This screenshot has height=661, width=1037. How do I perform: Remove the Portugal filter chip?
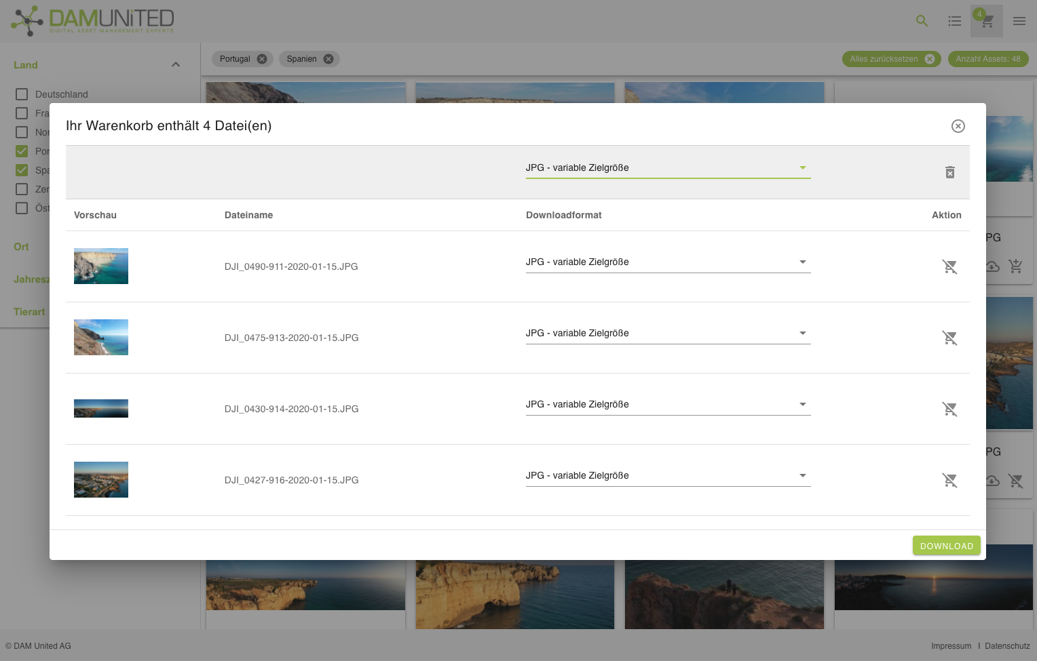click(262, 59)
